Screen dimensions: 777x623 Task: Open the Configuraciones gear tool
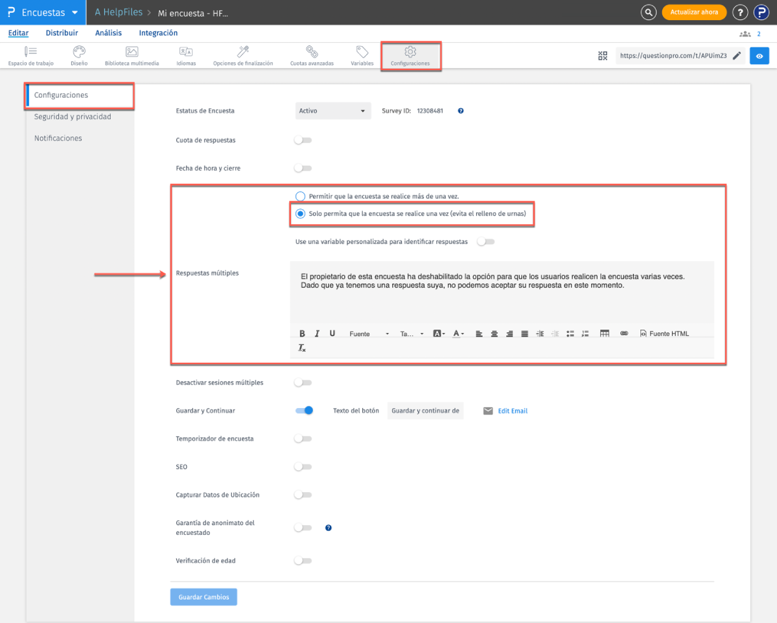coord(410,56)
